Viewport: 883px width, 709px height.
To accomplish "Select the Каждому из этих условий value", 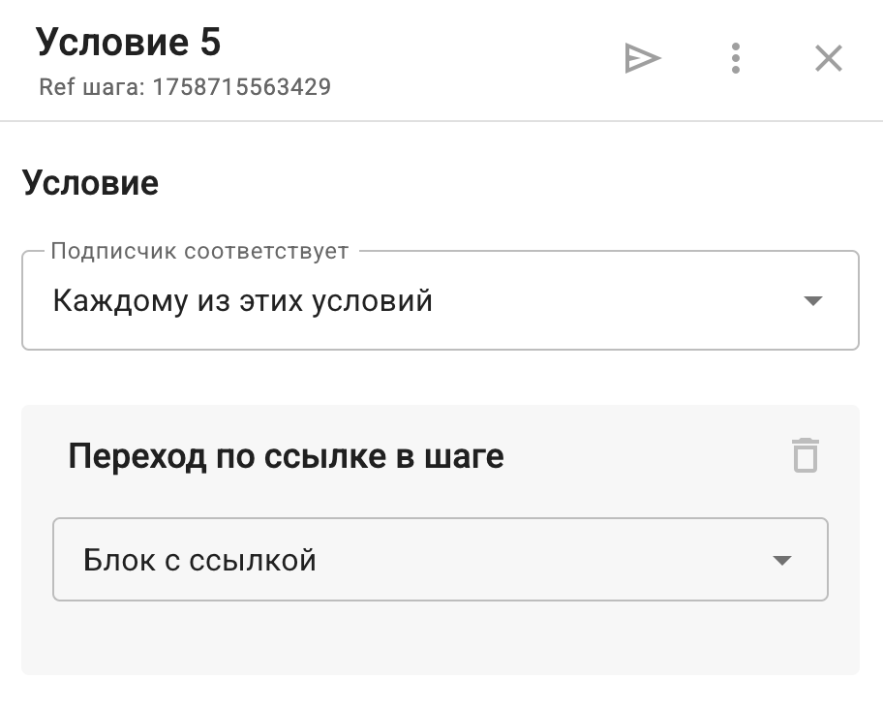I will [x=242, y=301].
